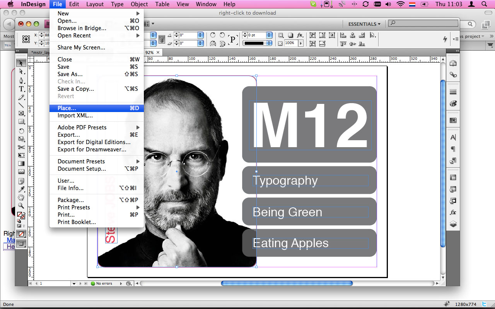This screenshot has width=495, height=309.
Task: Select the Type tool in the toolbox
Action: (21, 89)
